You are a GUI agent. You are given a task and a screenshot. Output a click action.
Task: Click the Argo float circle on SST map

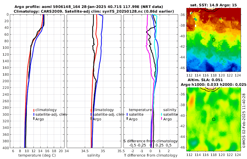(214, 40)
